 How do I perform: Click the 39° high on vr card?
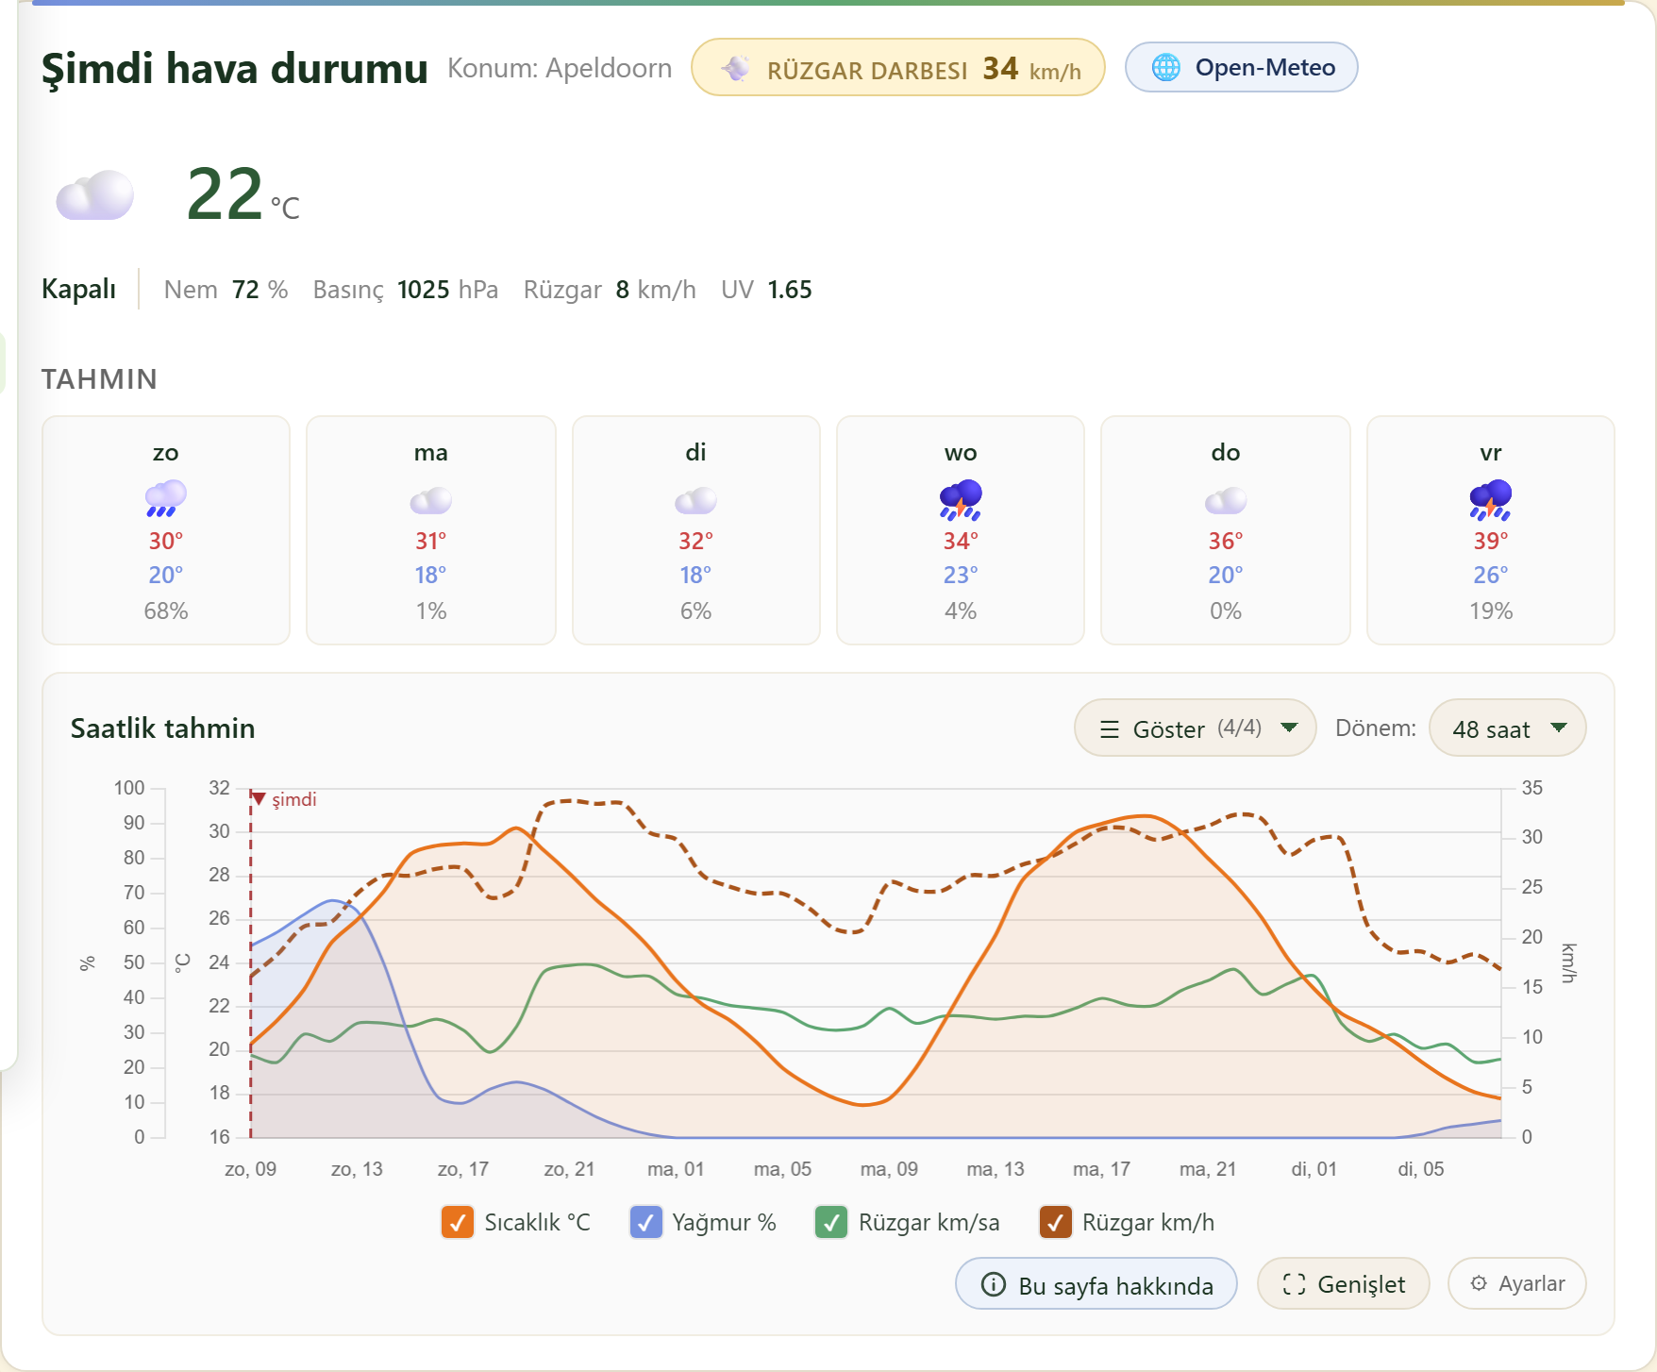(1491, 541)
